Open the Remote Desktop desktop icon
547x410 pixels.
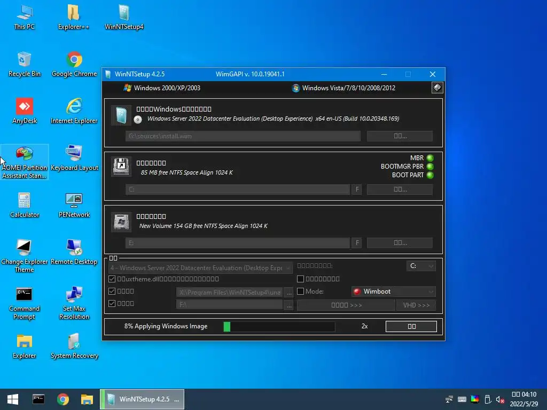(74, 253)
